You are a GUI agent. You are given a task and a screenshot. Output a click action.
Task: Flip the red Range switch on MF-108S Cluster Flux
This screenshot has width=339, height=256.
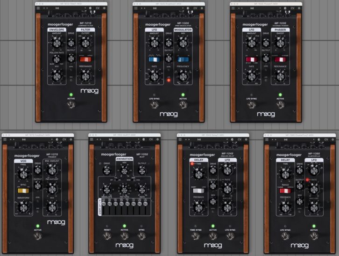285,190
